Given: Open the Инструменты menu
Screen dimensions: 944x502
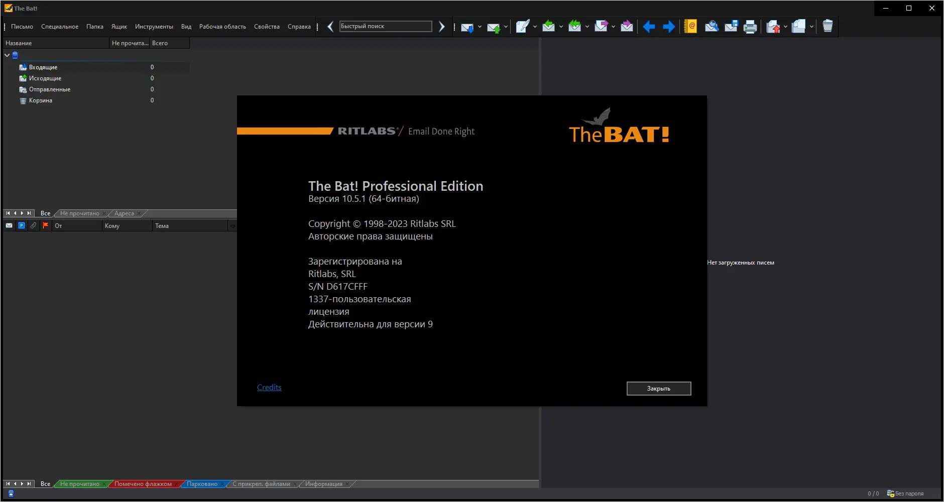Looking at the screenshot, I should (x=154, y=27).
